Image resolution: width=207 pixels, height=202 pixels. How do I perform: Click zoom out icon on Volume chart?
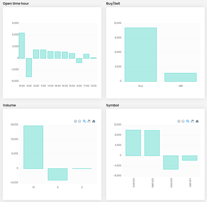click(80, 121)
